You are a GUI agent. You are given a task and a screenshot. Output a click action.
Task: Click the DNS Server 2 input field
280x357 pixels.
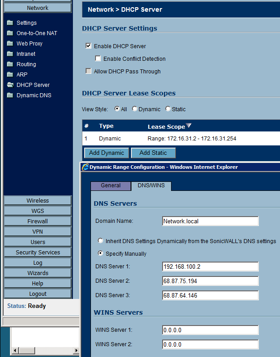click(210, 281)
